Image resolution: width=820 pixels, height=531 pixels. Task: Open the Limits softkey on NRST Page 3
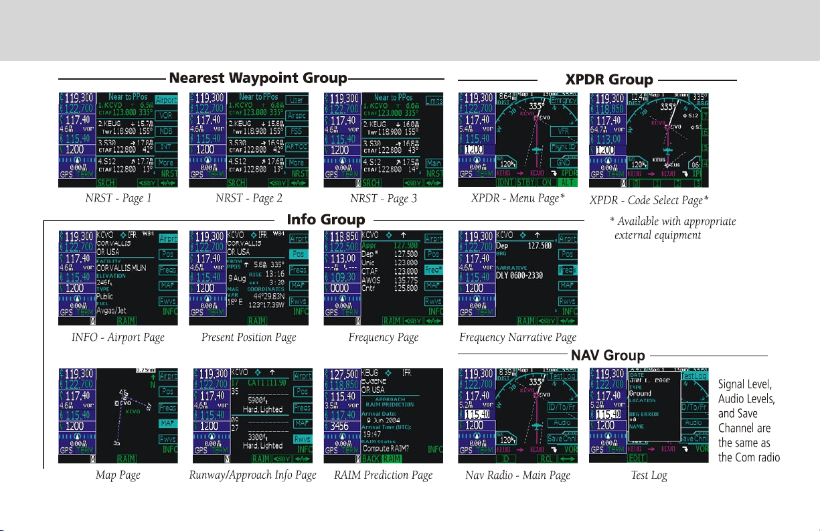click(434, 100)
